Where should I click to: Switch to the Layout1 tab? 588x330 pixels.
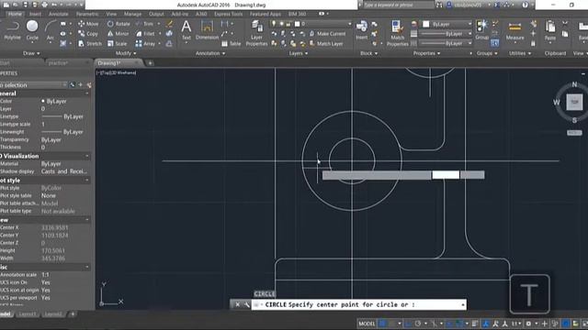pos(28,313)
